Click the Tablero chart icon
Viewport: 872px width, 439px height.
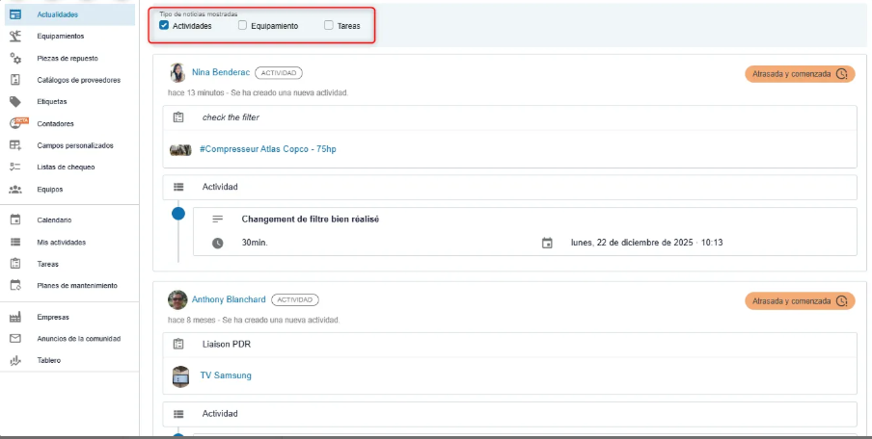15,360
